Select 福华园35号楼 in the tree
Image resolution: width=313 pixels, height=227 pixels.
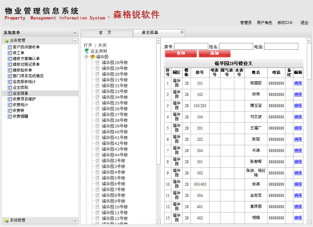(114, 103)
